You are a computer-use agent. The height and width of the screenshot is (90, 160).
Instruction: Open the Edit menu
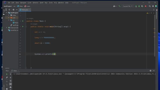tap(13, 3)
